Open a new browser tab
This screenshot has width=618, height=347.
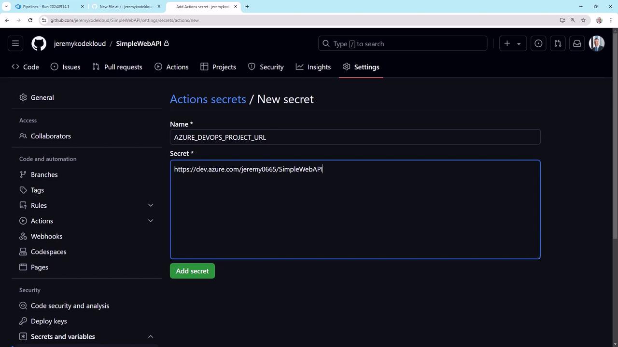tap(247, 7)
